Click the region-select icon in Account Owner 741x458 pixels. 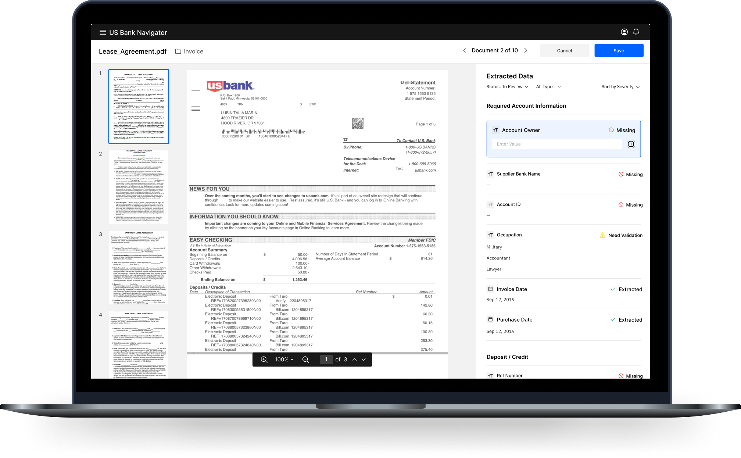click(x=631, y=144)
